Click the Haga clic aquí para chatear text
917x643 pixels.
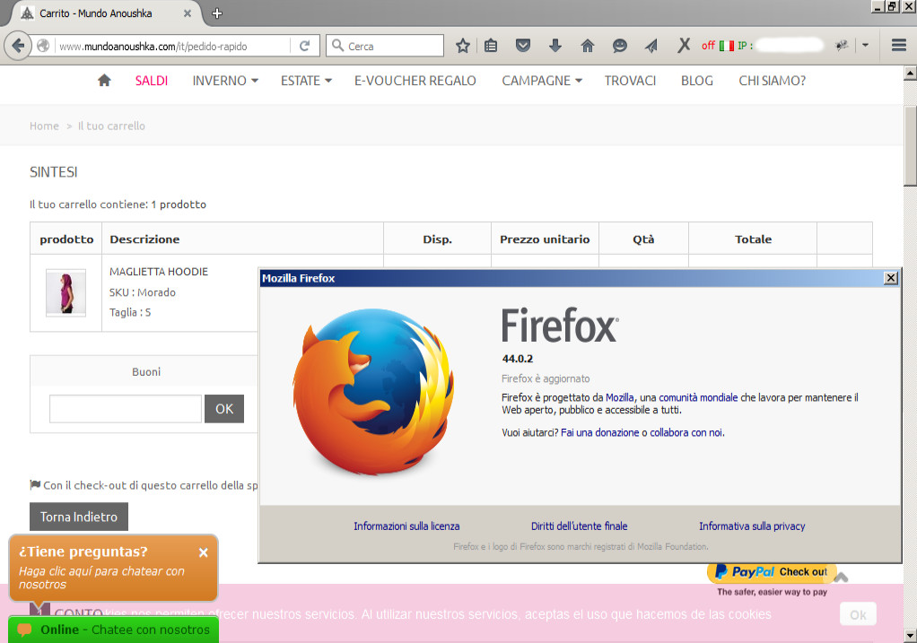pos(101,578)
